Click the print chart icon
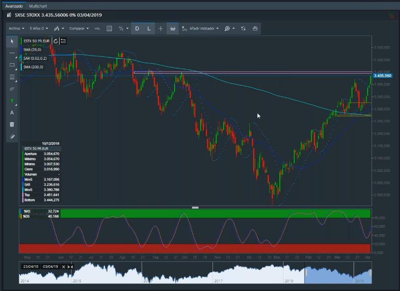 point(255,29)
